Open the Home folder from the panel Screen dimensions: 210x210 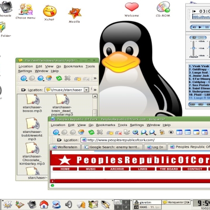[44, 204]
